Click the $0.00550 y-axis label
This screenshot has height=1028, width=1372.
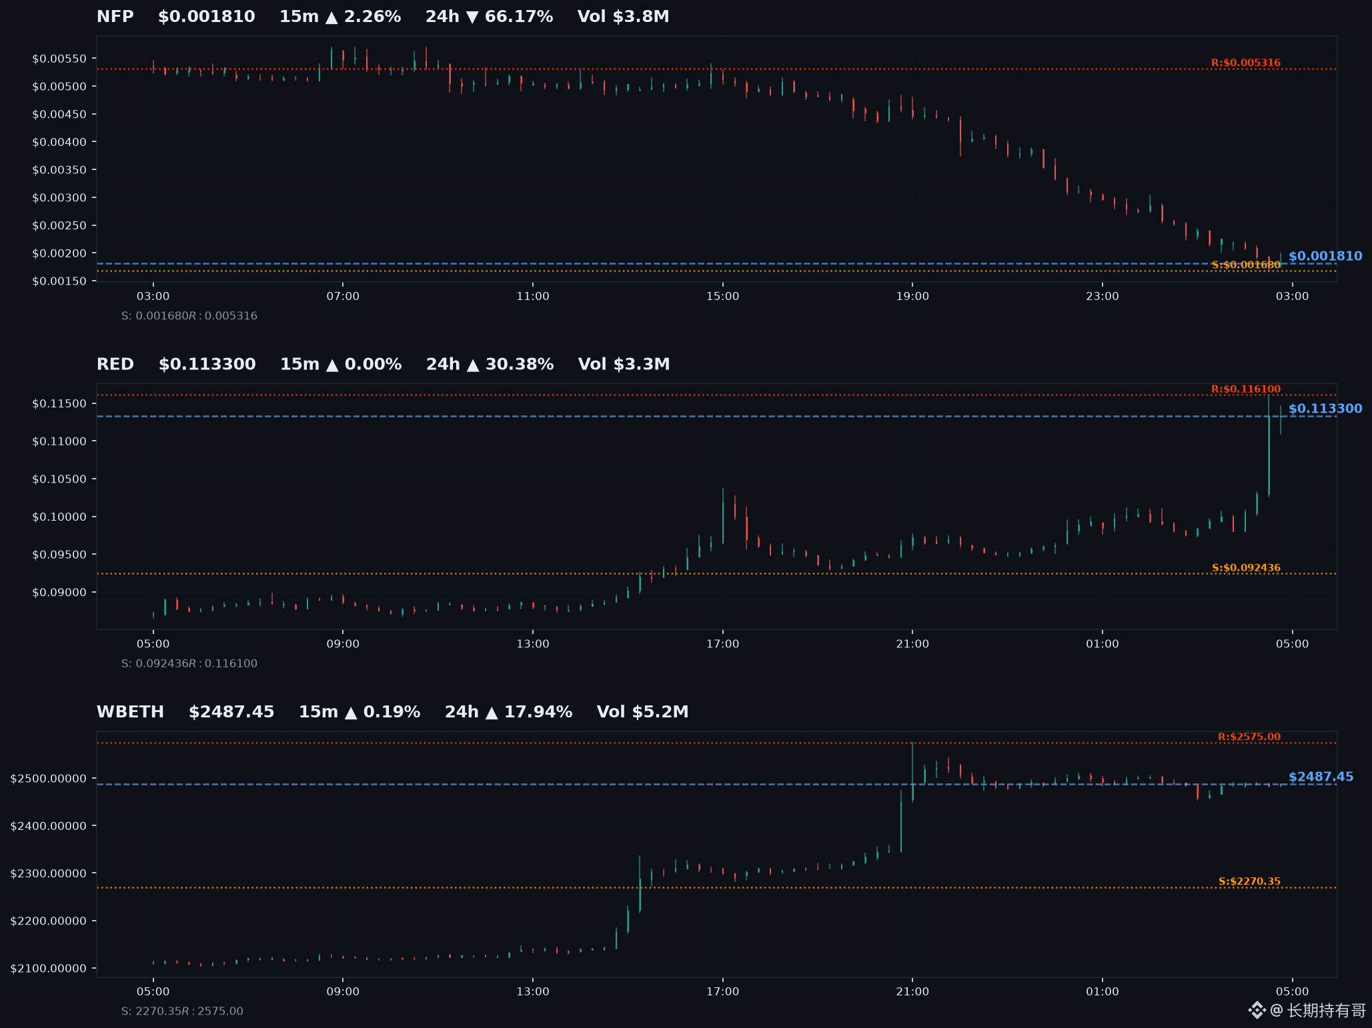pyautogui.click(x=59, y=59)
